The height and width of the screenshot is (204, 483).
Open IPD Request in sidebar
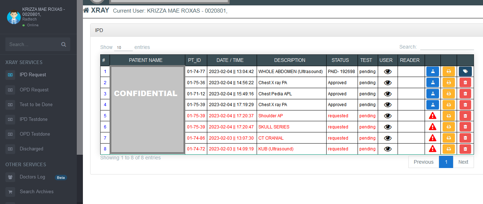pyautogui.click(x=33, y=75)
